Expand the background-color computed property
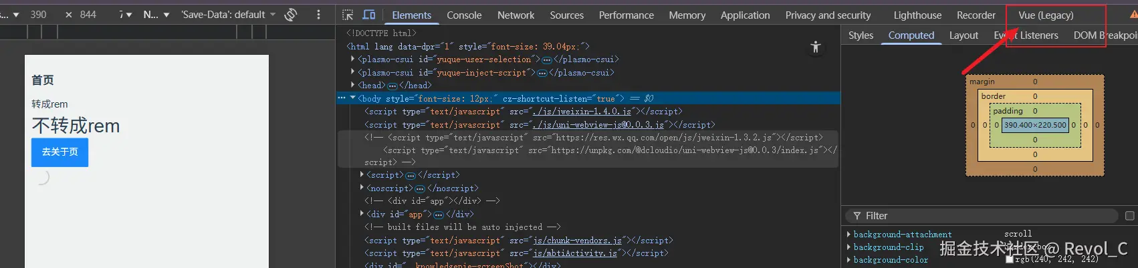The width and height of the screenshot is (1138, 268). click(x=848, y=260)
